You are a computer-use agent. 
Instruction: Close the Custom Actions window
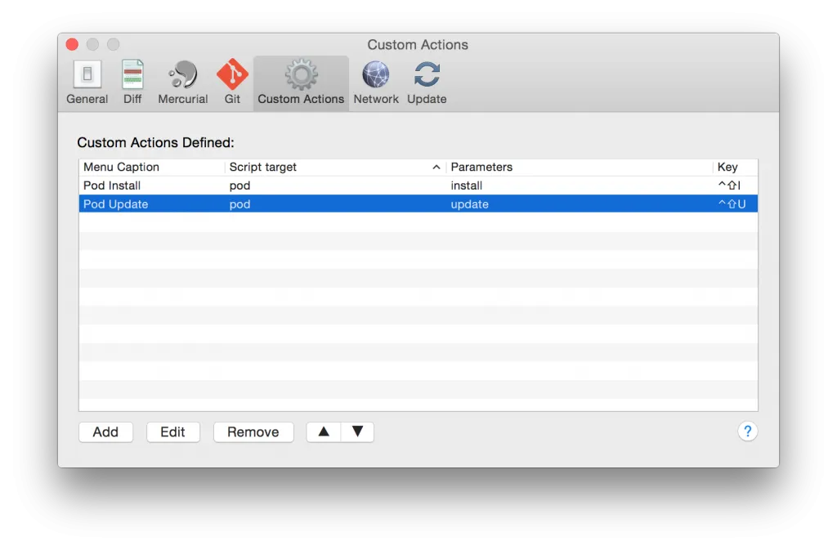(72, 44)
